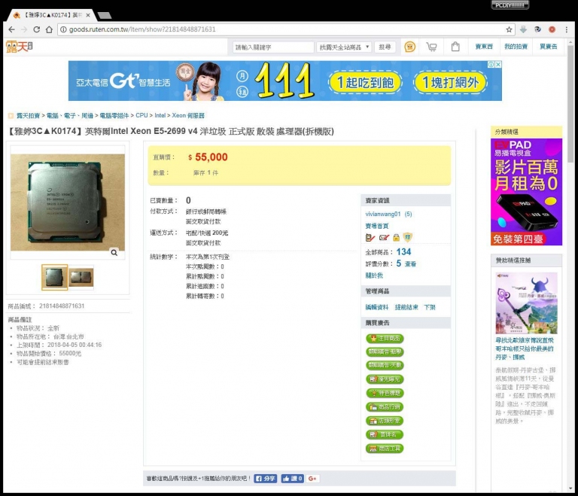Click the 電腦零組件 breadcrumb link
The height and width of the screenshot is (496, 578).
pyautogui.click(x=114, y=116)
